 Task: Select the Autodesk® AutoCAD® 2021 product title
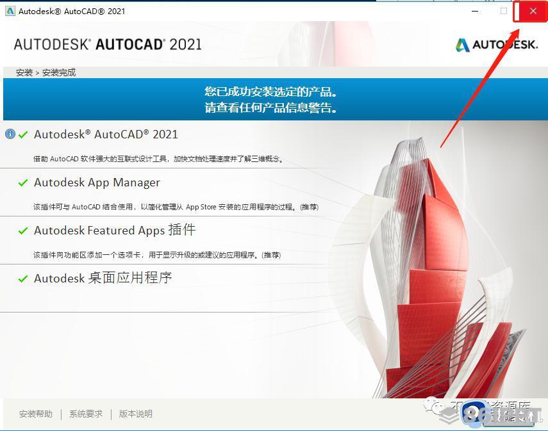coord(106,134)
